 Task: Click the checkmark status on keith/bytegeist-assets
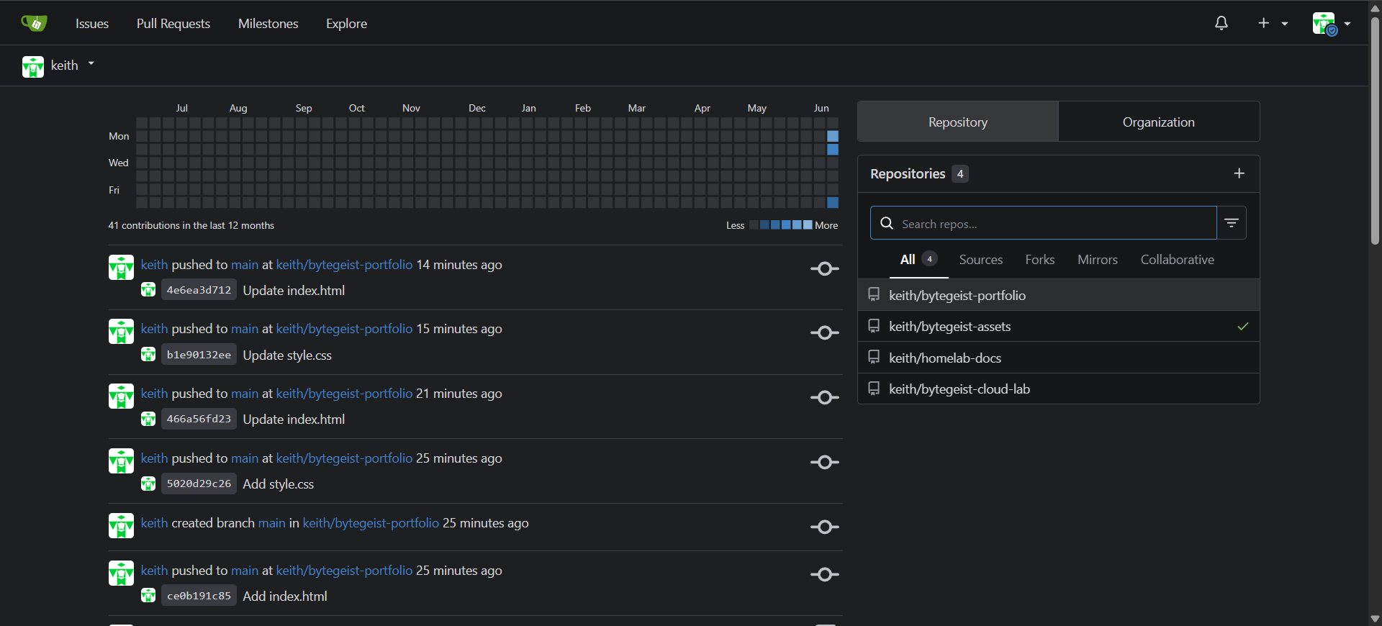tap(1243, 326)
